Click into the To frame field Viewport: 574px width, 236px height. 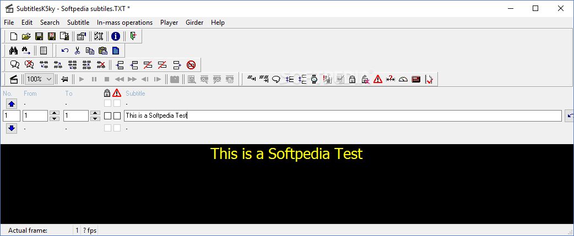(x=76, y=116)
